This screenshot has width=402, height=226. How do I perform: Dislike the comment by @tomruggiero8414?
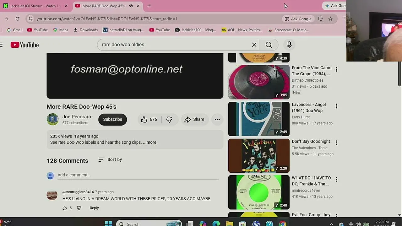click(x=79, y=208)
